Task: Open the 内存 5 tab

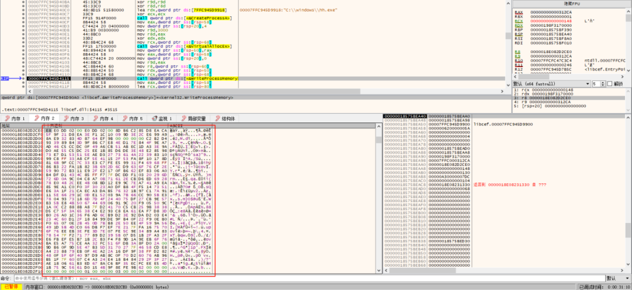Action: tap(133, 118)
